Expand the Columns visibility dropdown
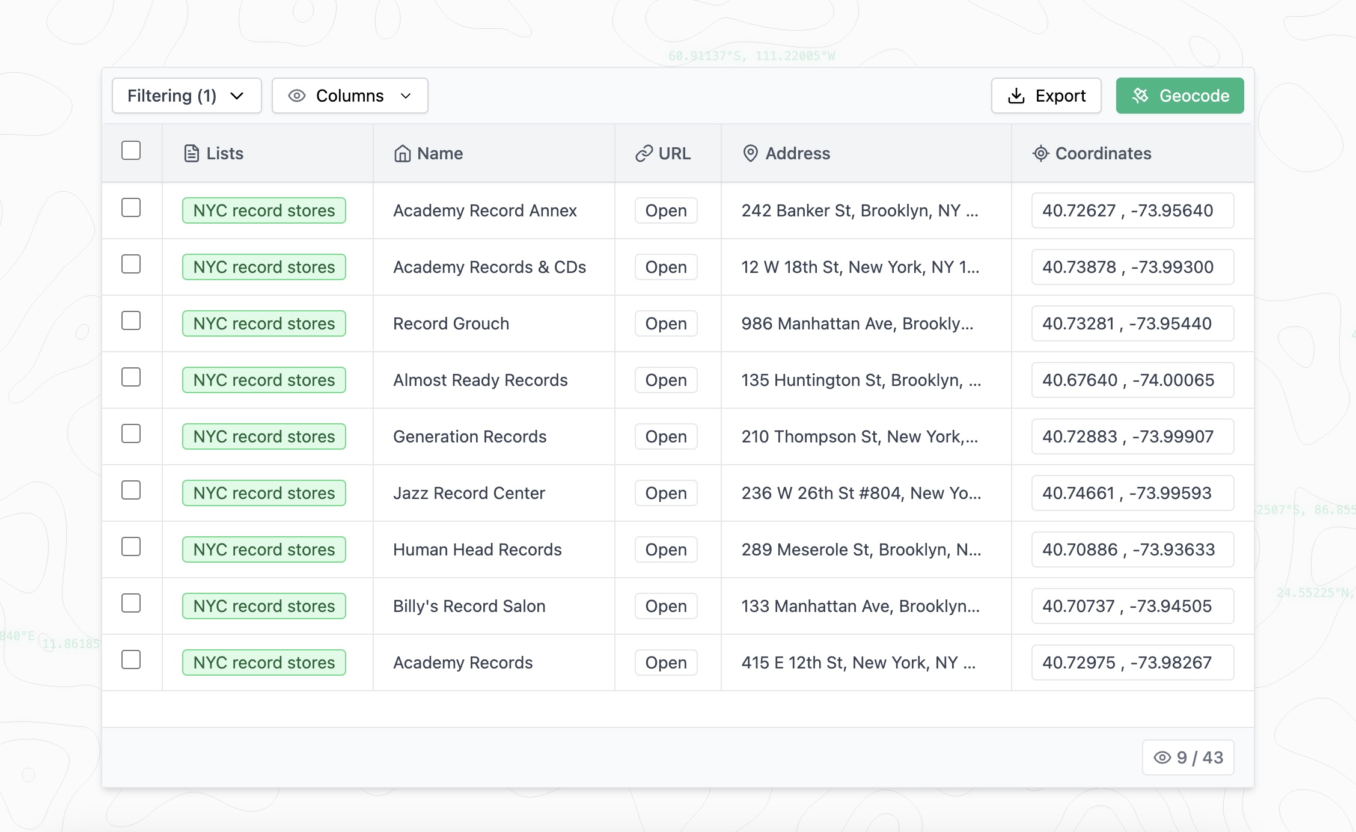 pos(349,95)
